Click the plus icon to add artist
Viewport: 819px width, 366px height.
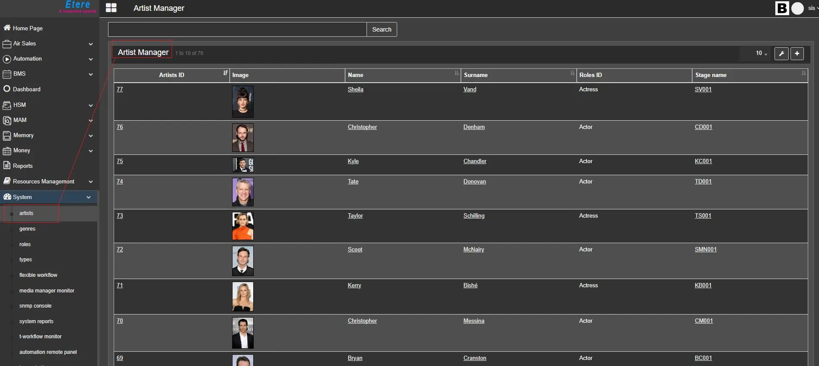click(x=797, y=53)
